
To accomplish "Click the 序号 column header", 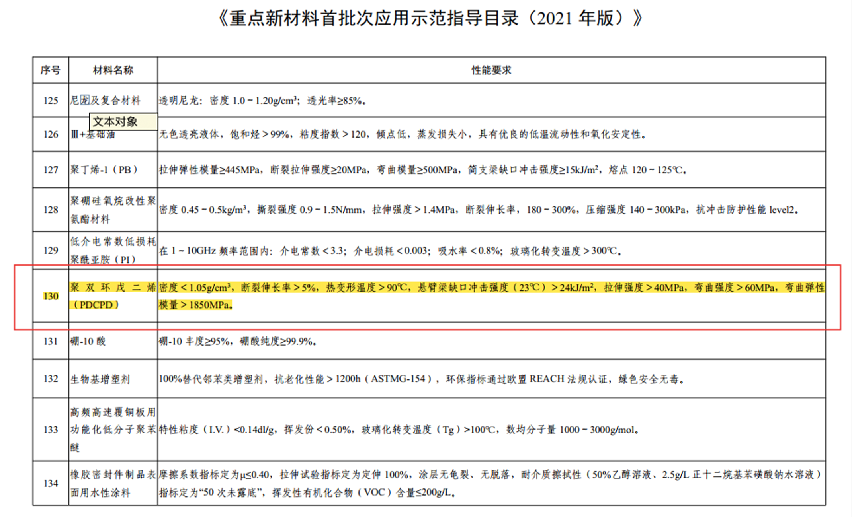I will pyautogui.click(x=51, y=70).
